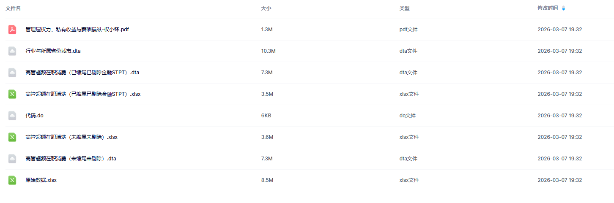
Task: Open the file 行业与所属省份城市.dta
Action: (x=53, y=51)
